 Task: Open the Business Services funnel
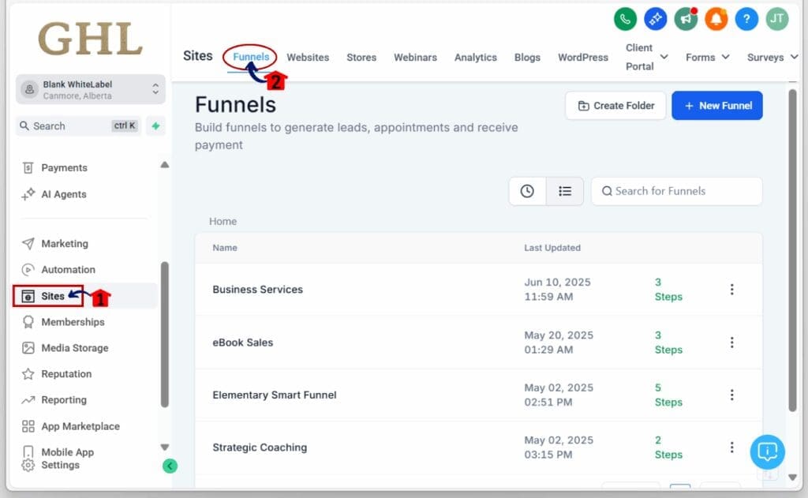coord(258,289)
